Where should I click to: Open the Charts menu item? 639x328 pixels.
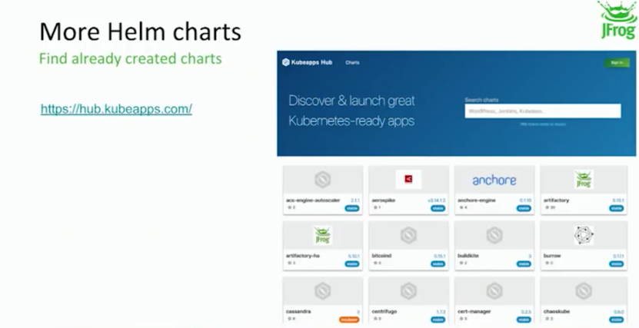[x=352, y=63]
